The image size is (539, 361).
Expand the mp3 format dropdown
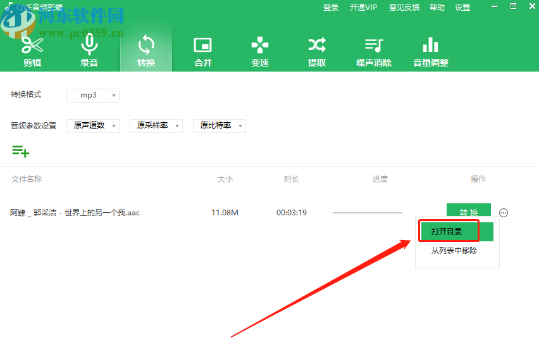pyautogui.click(x=93, y=96)
